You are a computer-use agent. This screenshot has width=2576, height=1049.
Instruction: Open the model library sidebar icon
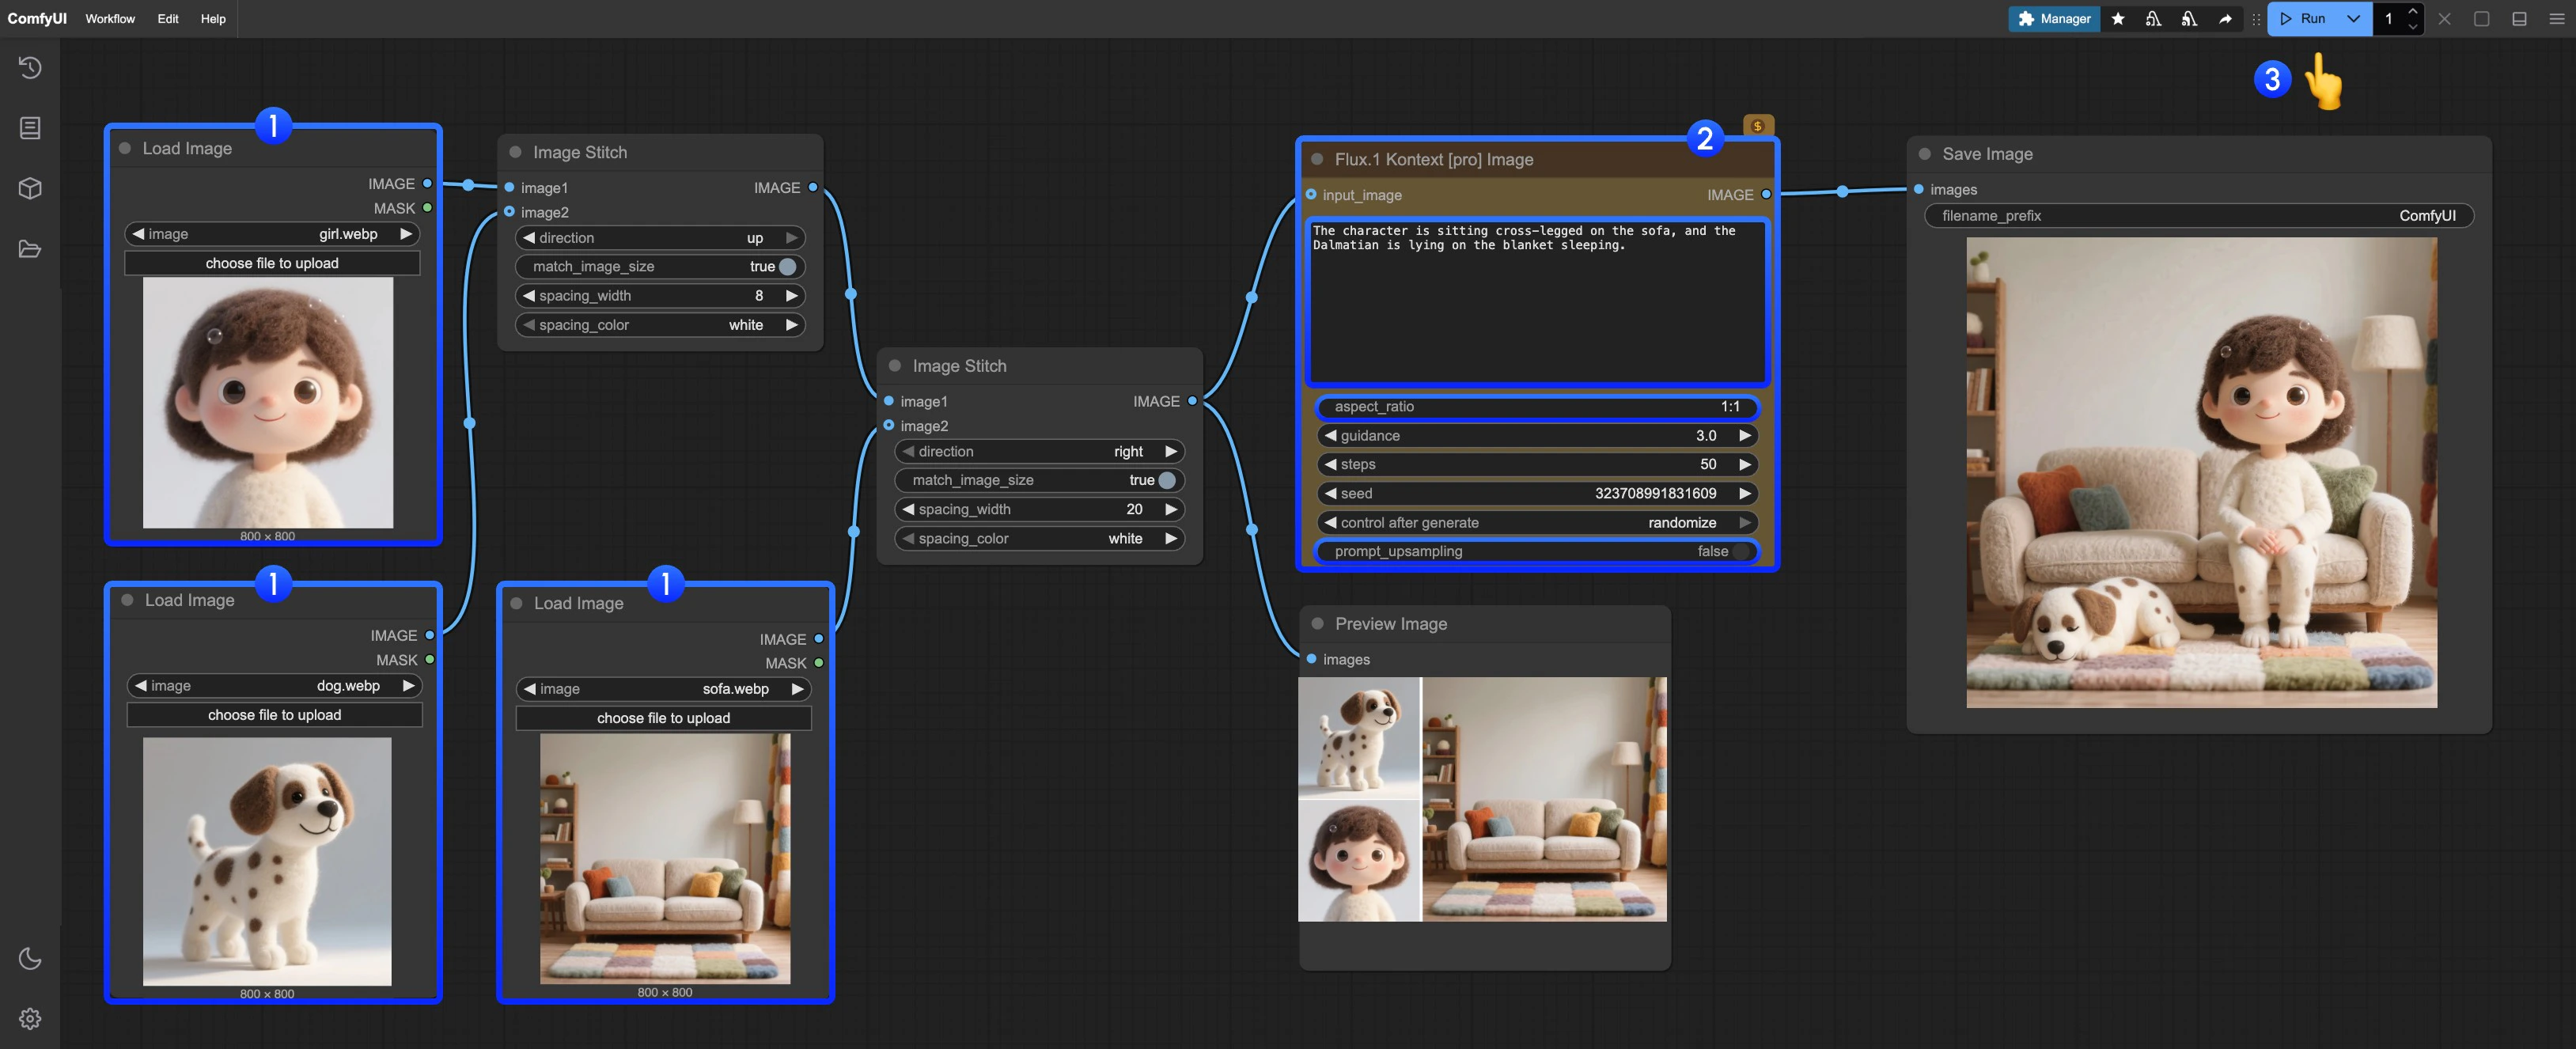(x=30, y=188)
